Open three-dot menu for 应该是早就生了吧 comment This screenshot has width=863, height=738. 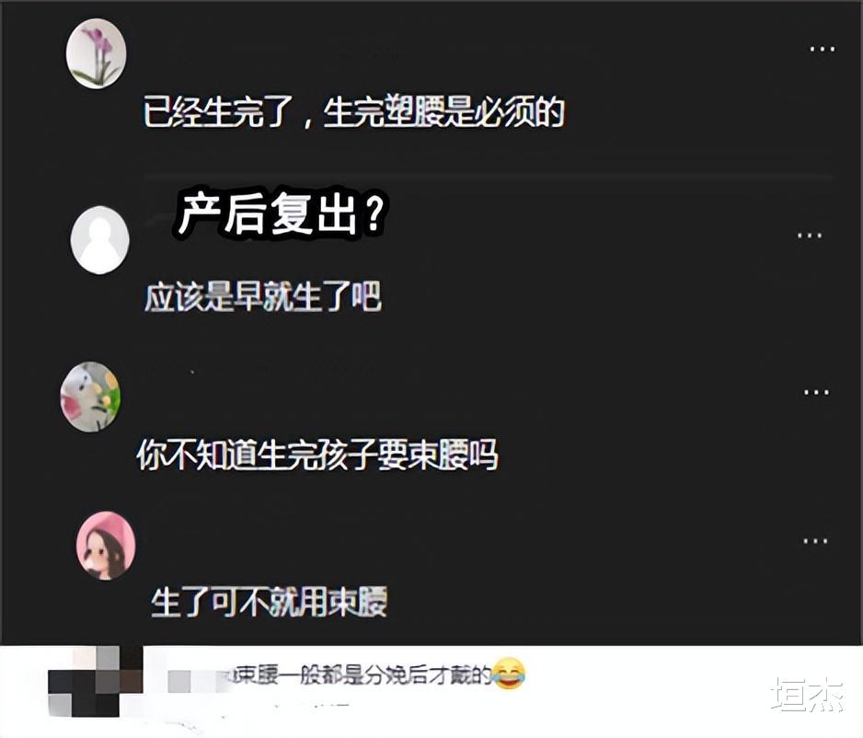[809, 235]
